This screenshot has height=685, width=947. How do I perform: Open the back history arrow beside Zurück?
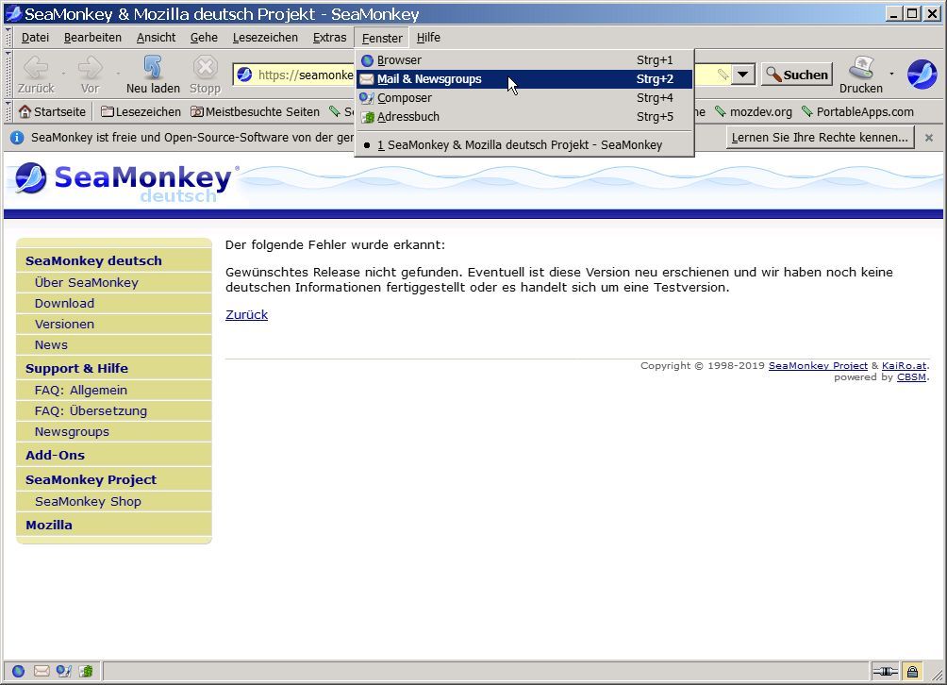pos(63,74)
